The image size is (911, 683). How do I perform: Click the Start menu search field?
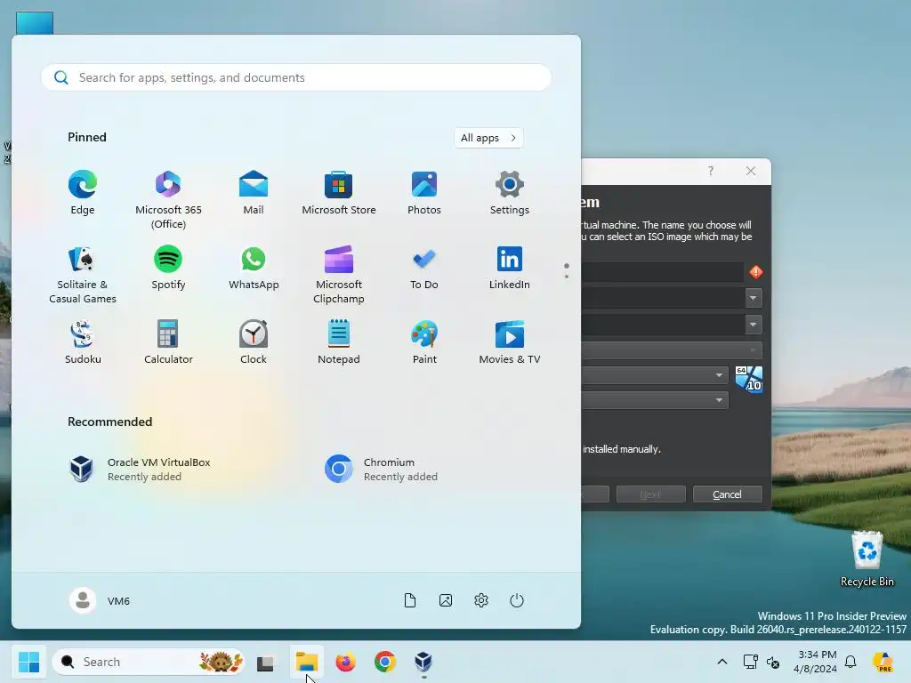click(x=296, y=77)
